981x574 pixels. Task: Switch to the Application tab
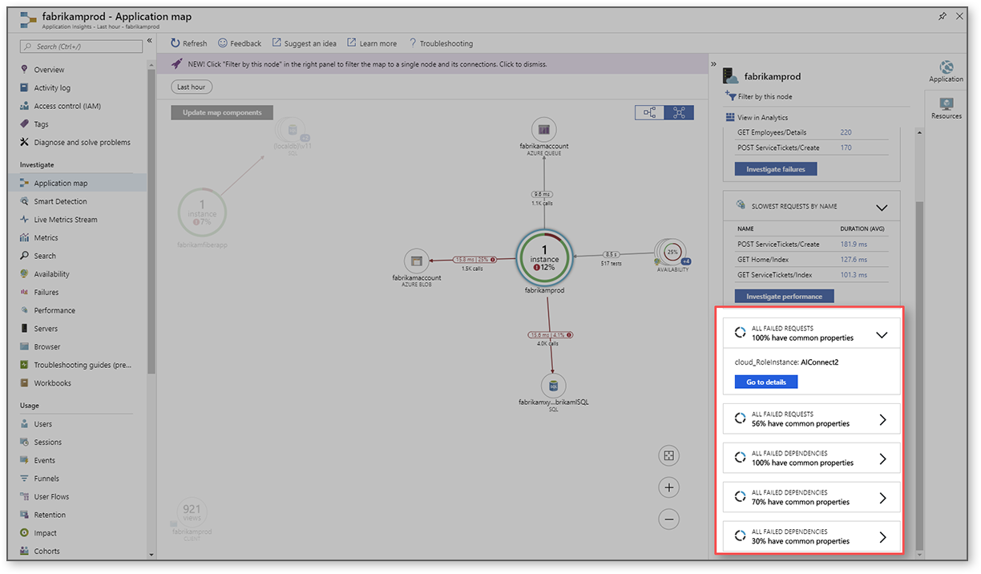946,71
